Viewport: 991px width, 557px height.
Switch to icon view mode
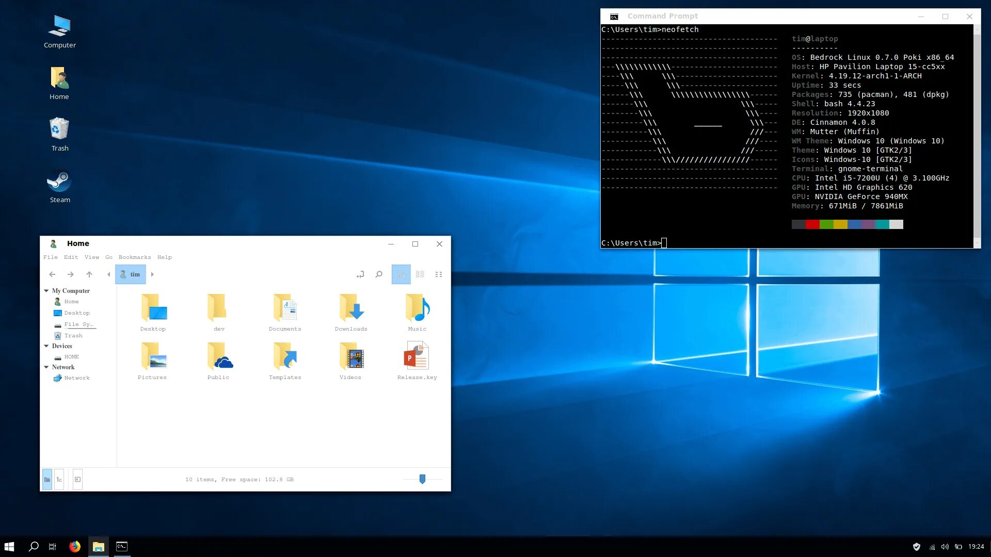pyautogui.click(x=401, y=274)
